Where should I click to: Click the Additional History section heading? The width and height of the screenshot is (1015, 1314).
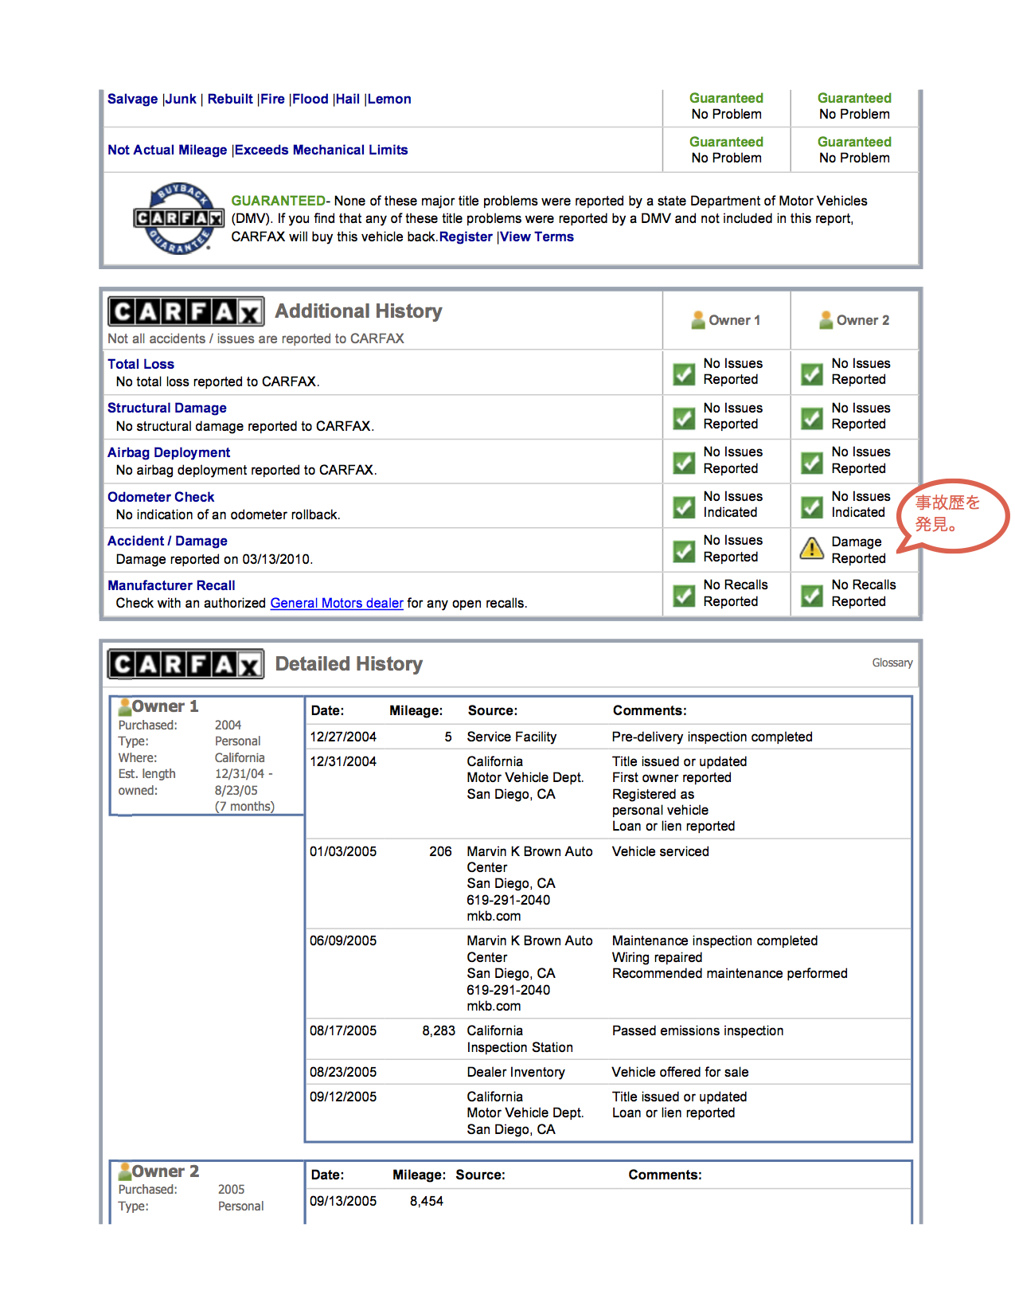point(359,311)
